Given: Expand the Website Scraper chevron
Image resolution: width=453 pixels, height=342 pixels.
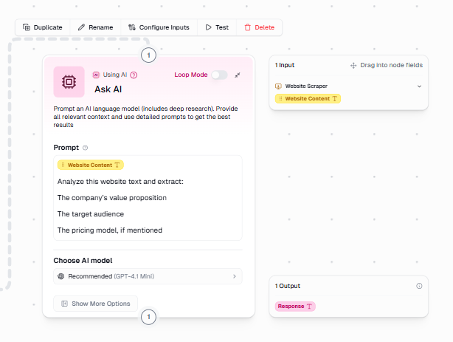Looking at the screenshot, I should pyautogui.click(x=419, y=86).
